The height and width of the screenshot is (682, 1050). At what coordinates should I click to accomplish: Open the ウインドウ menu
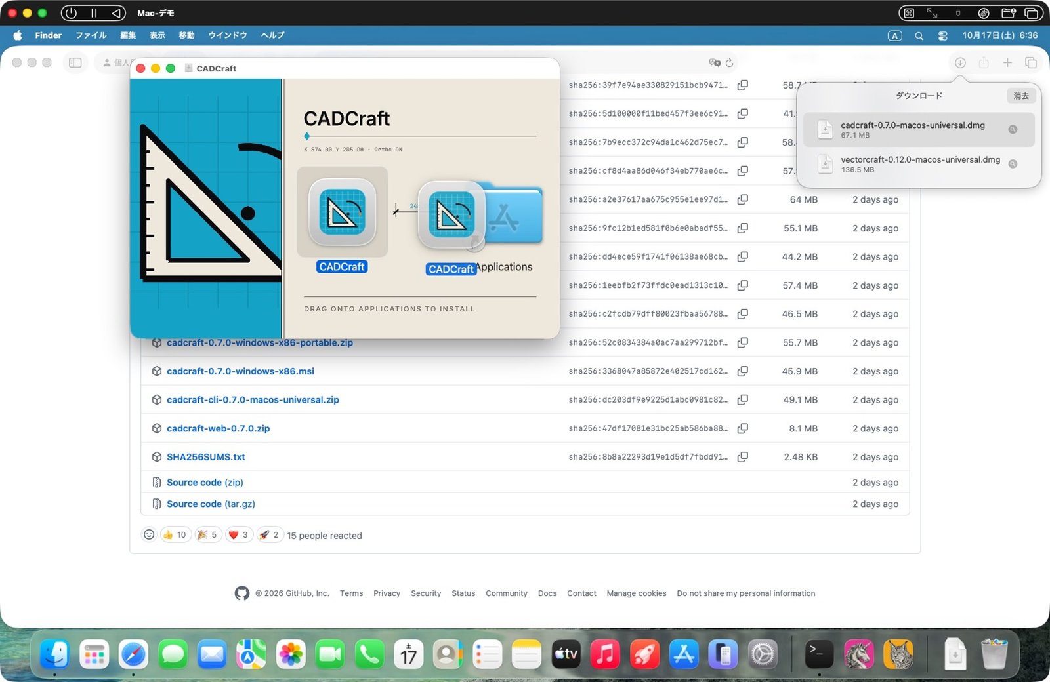point(227,35)
